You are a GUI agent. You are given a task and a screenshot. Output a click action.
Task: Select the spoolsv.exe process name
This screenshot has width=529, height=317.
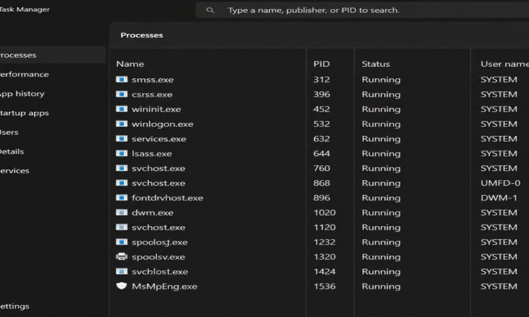click(159, 257)
